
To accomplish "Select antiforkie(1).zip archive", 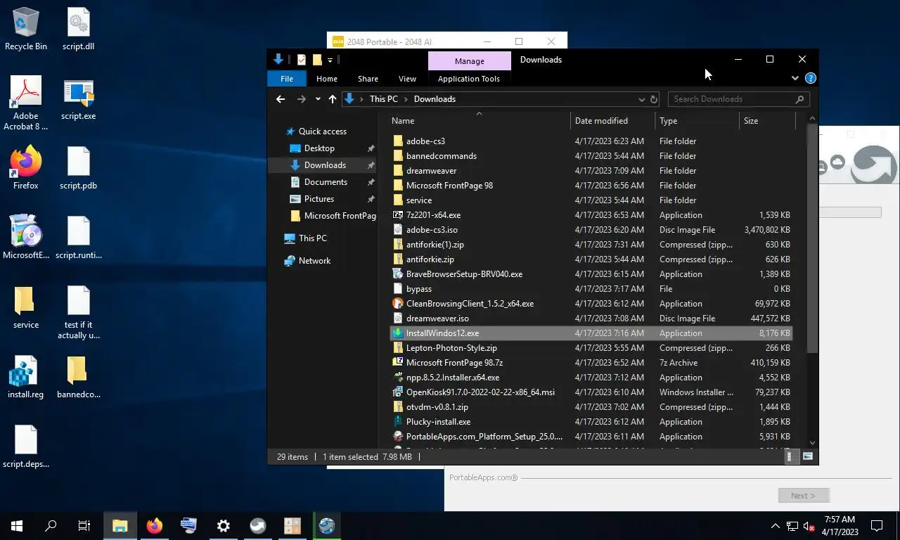I will (591, 245).
